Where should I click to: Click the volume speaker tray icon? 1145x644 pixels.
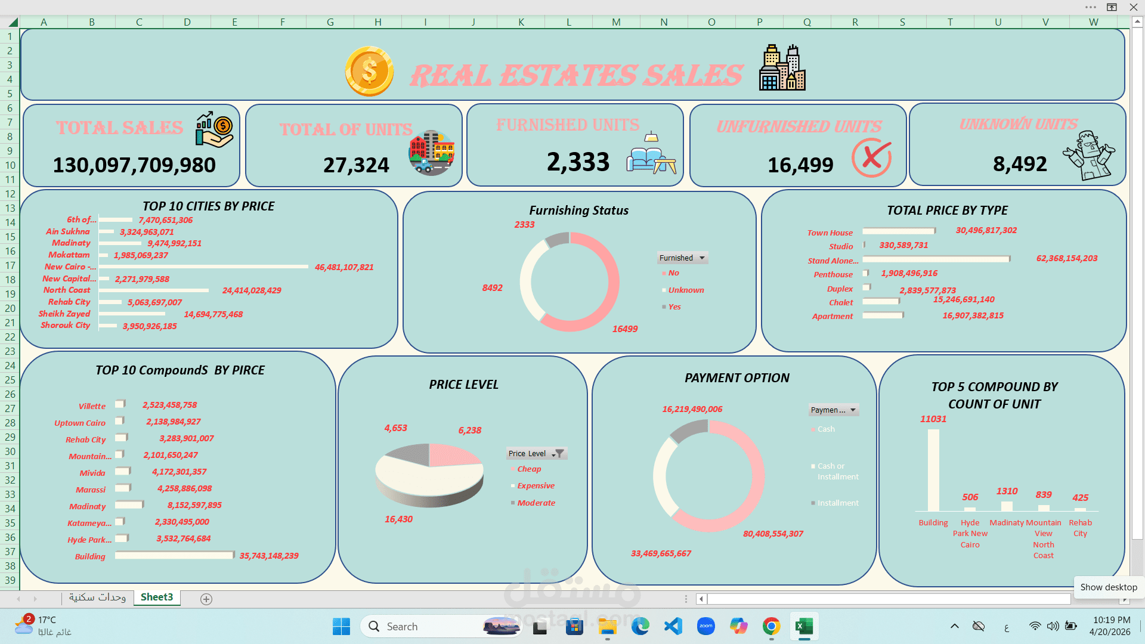(1053, 626)
